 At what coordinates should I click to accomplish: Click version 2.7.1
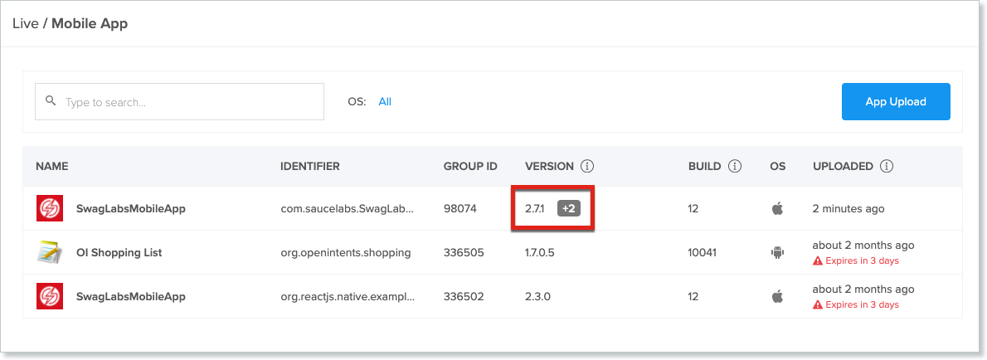point(536,208)
